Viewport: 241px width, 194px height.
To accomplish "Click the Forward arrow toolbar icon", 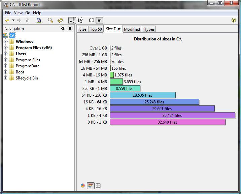I will point(19,20).
